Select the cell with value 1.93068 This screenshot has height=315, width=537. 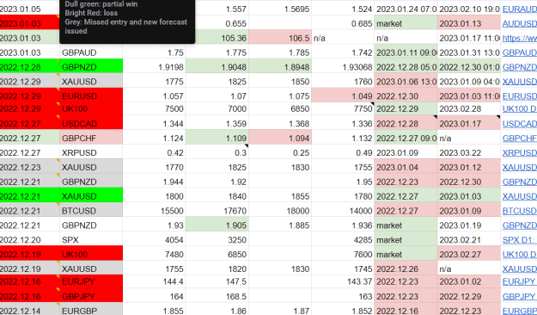tap(343, 66)
